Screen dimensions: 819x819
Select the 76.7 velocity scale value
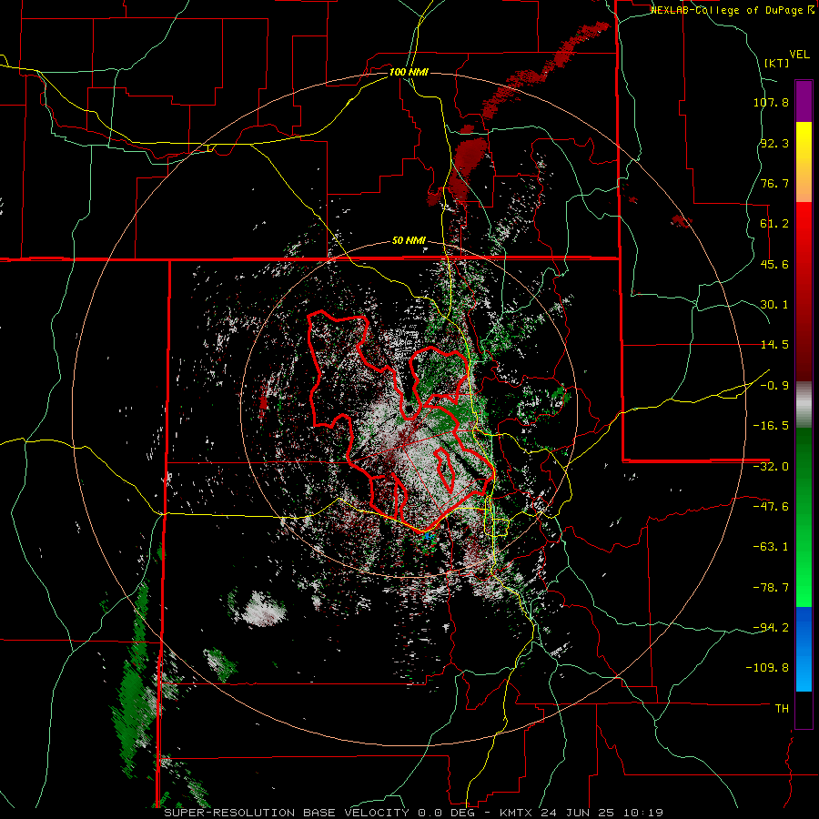click(x=774, y=183)
